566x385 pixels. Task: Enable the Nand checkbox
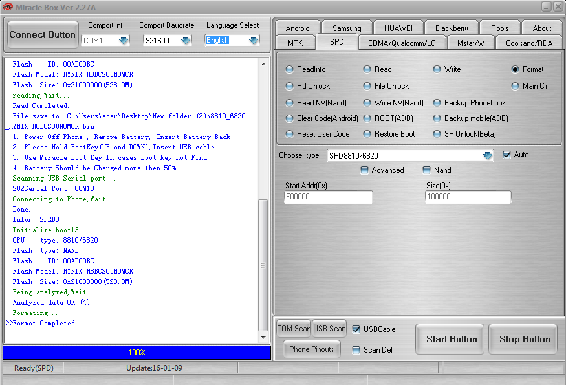coord(426,170)
